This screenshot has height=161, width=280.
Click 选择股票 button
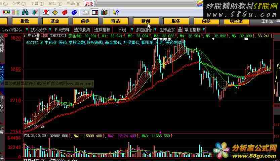click(x=82, y=30)
